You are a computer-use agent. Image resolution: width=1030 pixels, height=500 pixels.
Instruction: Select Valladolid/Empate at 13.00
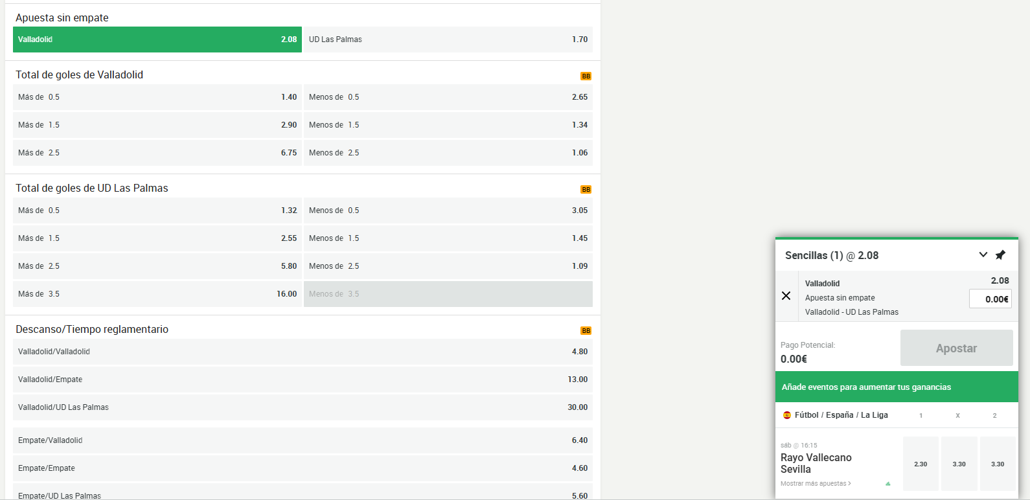coord(303,380)
